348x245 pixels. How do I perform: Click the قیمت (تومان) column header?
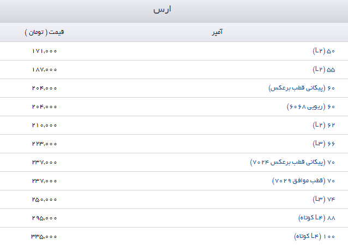pyautogui.click(x=45, y=32)
